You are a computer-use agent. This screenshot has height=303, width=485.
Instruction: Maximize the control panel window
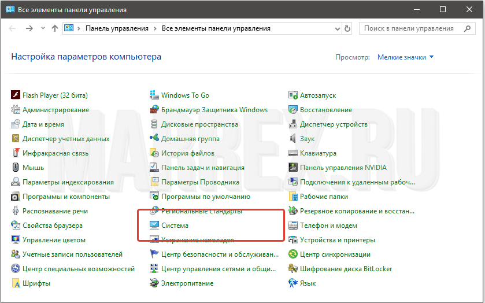click(x=443, y=9)
